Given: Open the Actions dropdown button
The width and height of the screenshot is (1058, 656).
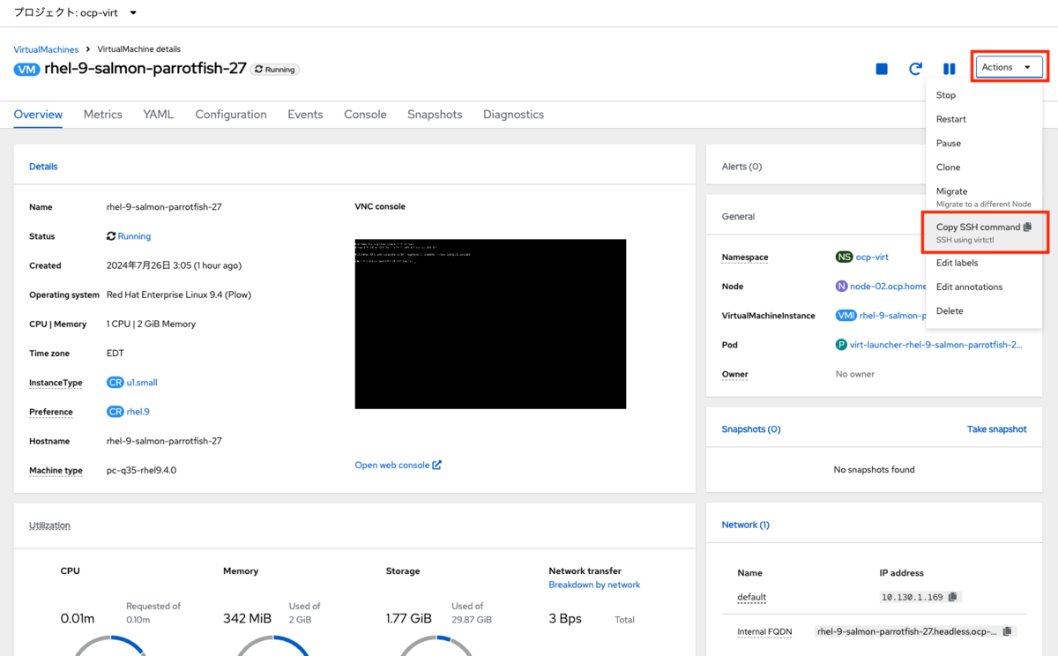Looking at the screenshot, I should tap(1009, 67).
